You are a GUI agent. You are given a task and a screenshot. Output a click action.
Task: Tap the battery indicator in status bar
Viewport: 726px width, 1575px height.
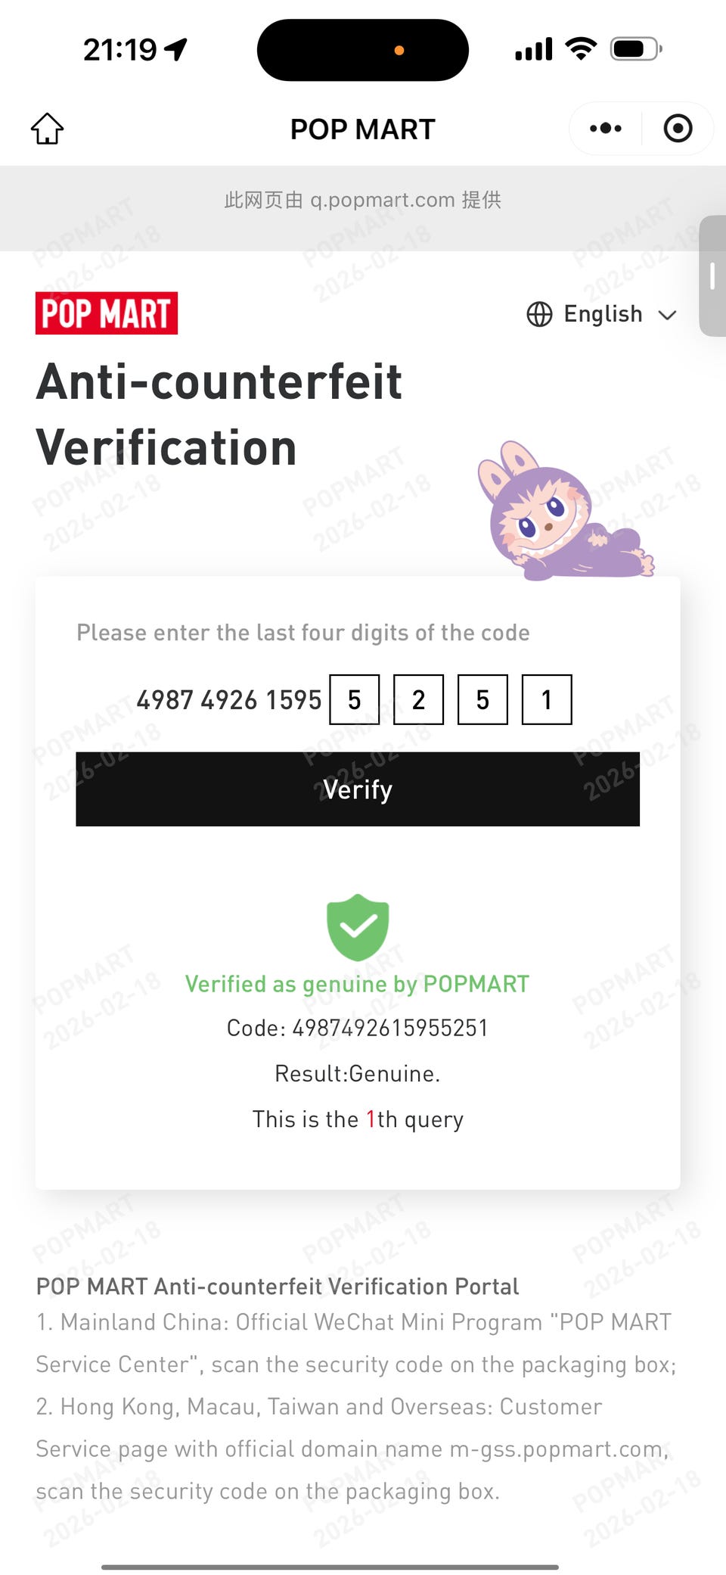(636, 50)
